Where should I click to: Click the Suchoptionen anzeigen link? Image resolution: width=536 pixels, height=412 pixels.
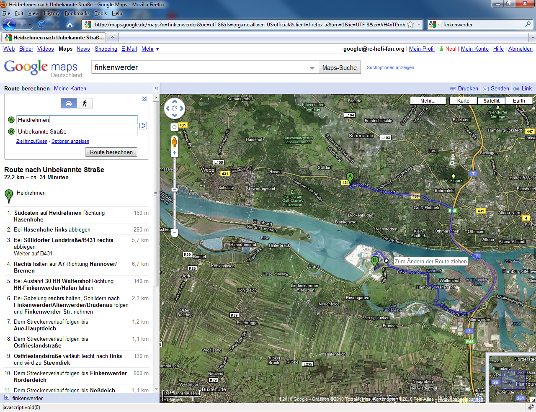coord(390,67)
